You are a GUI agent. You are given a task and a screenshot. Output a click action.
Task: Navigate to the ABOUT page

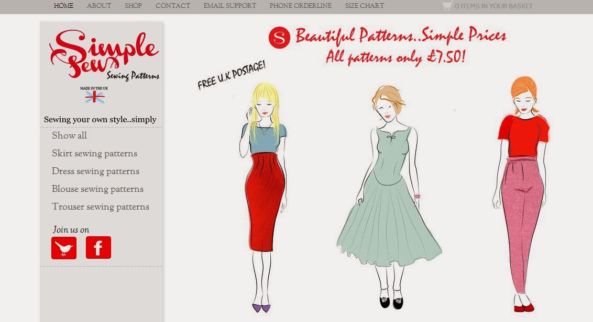98,6
